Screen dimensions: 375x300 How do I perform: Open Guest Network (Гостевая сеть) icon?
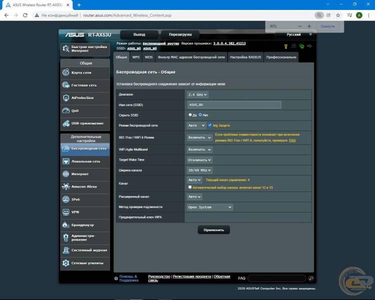click(66, 85)
